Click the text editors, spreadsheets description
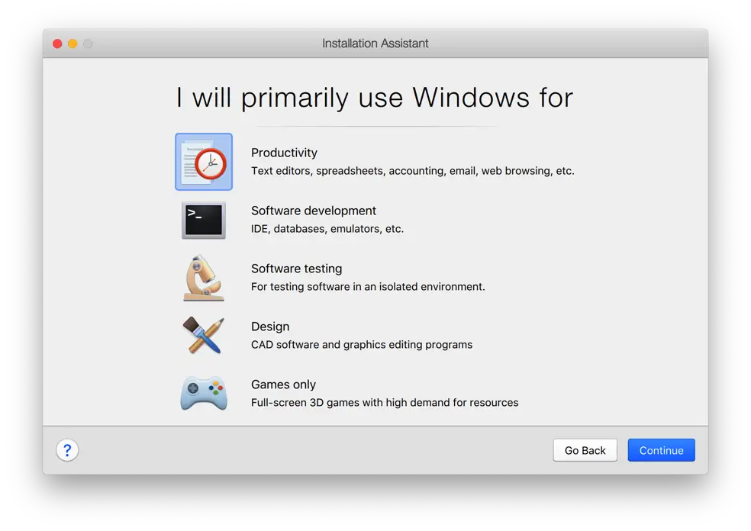The image size is (751, 531). [x=412, y=171]
